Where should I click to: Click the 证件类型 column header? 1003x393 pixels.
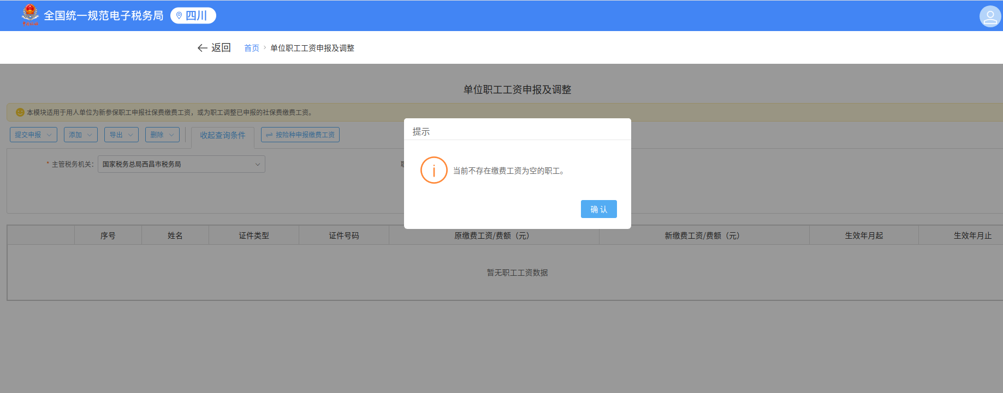click(253, 235)
